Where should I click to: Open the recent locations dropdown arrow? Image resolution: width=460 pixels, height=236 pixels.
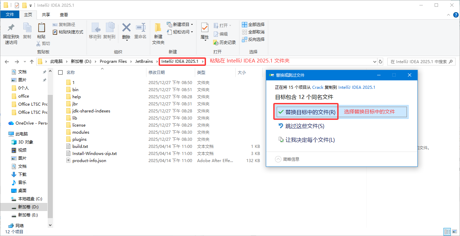click(25, 62)
